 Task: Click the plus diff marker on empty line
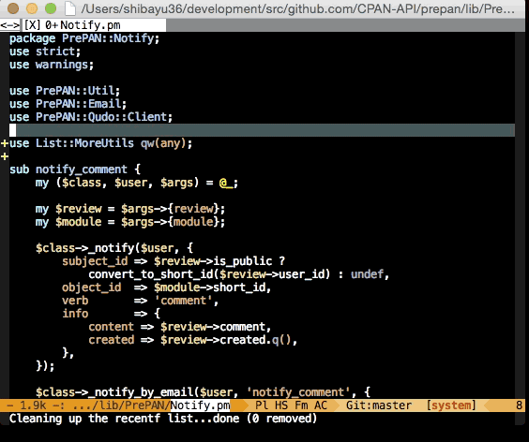[5, 156]
